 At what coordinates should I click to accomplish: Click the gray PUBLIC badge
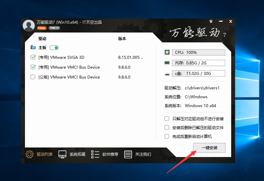[55, 28]
